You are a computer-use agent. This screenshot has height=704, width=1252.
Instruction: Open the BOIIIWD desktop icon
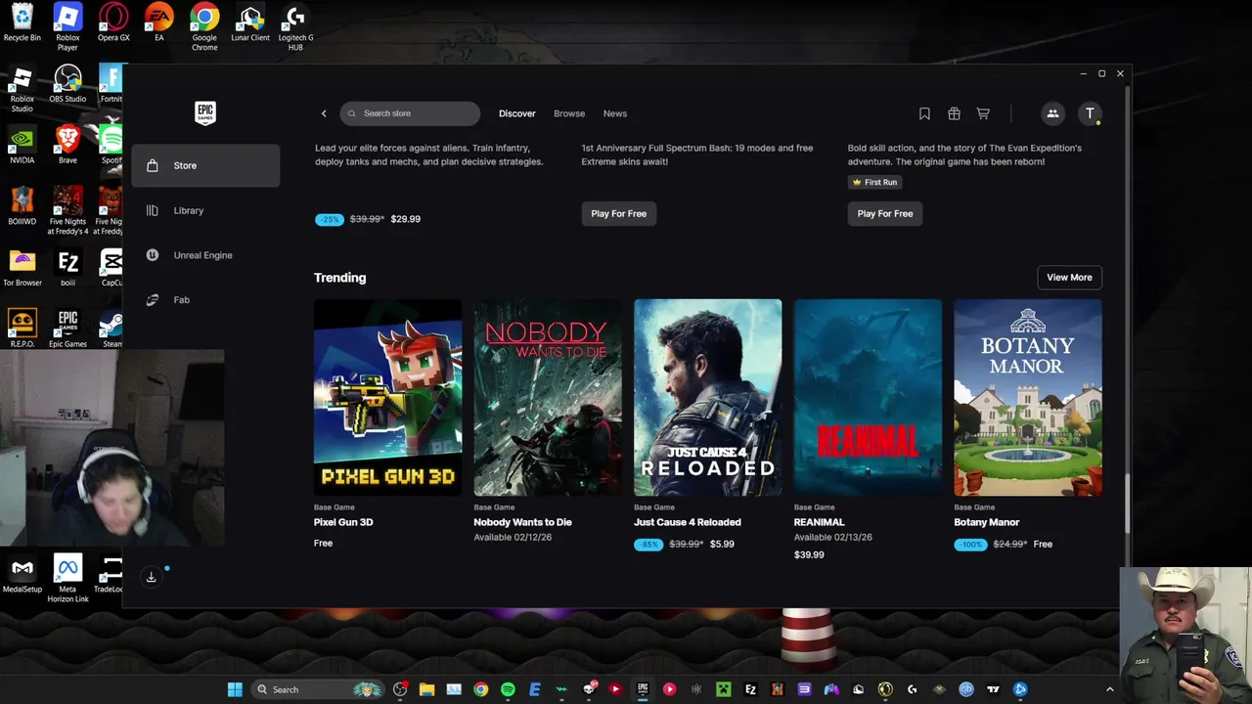click(x=22, y=206)
